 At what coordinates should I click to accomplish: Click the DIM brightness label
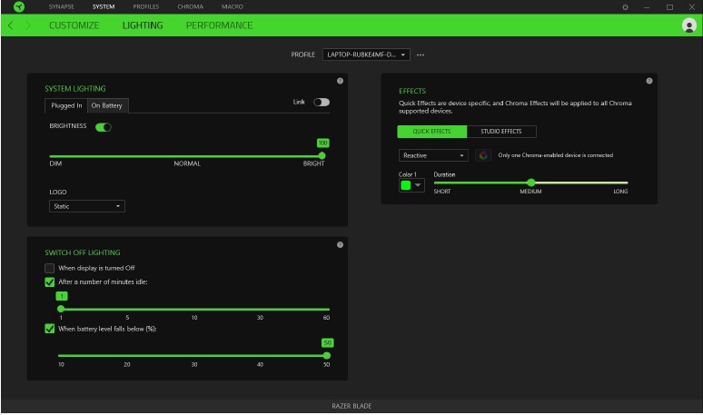tap(55, 163)
